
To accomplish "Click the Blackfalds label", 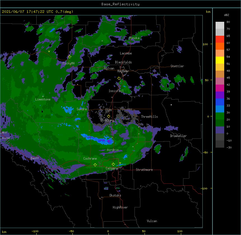I will point(123,62).
